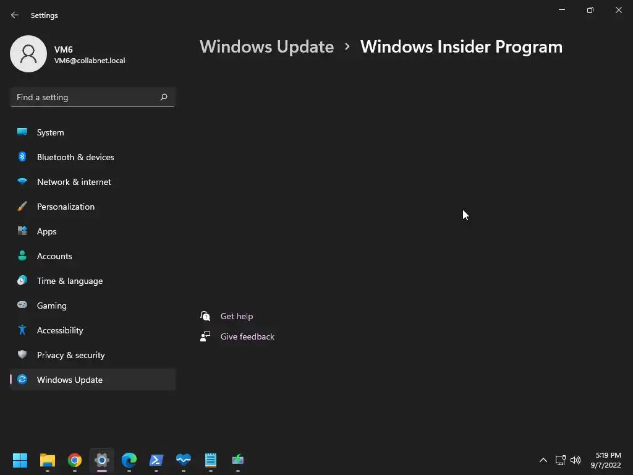Click the Windows Update sync icon
This screenshot has width=633, height=475.
pyautogui.click(x=22, y=379)
